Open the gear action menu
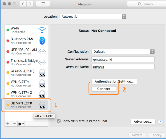The height and width of the screenshot is (139, 166). click(x=21, y=124)
